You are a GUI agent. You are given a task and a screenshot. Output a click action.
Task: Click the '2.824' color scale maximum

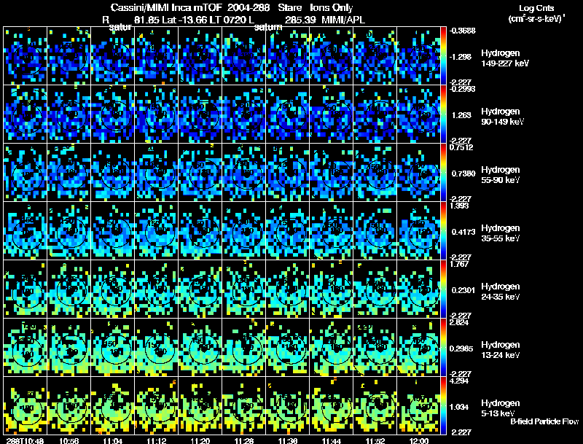pyautogui.click(x=459, y=322)
